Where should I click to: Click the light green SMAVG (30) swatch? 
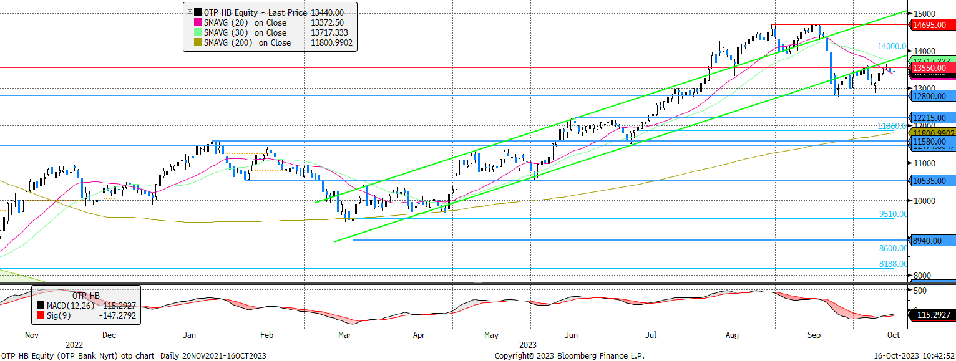coord(197,32)
